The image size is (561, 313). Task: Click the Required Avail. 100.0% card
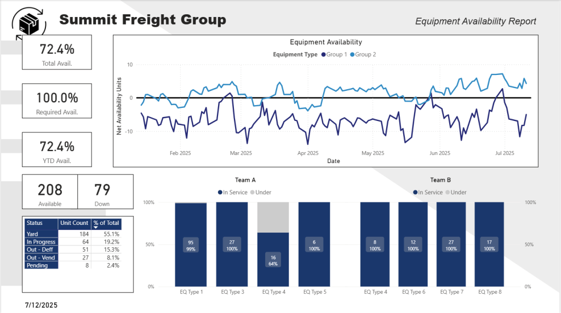point(57,101)
